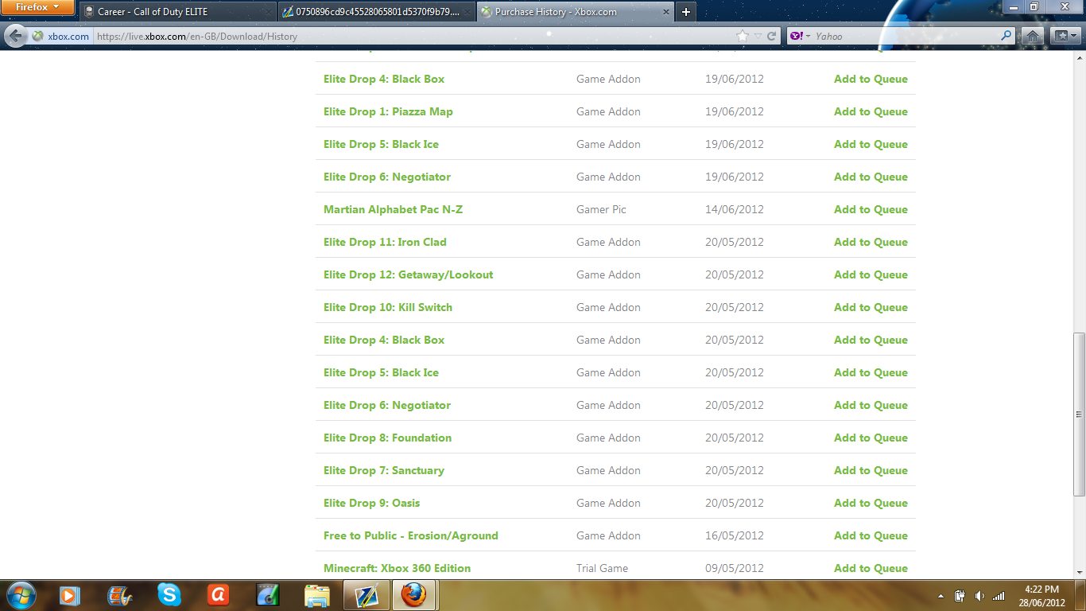Open Minecraft: Xbox 360 Edition link
Screen dimensions: 1086x611
point(397,568)
